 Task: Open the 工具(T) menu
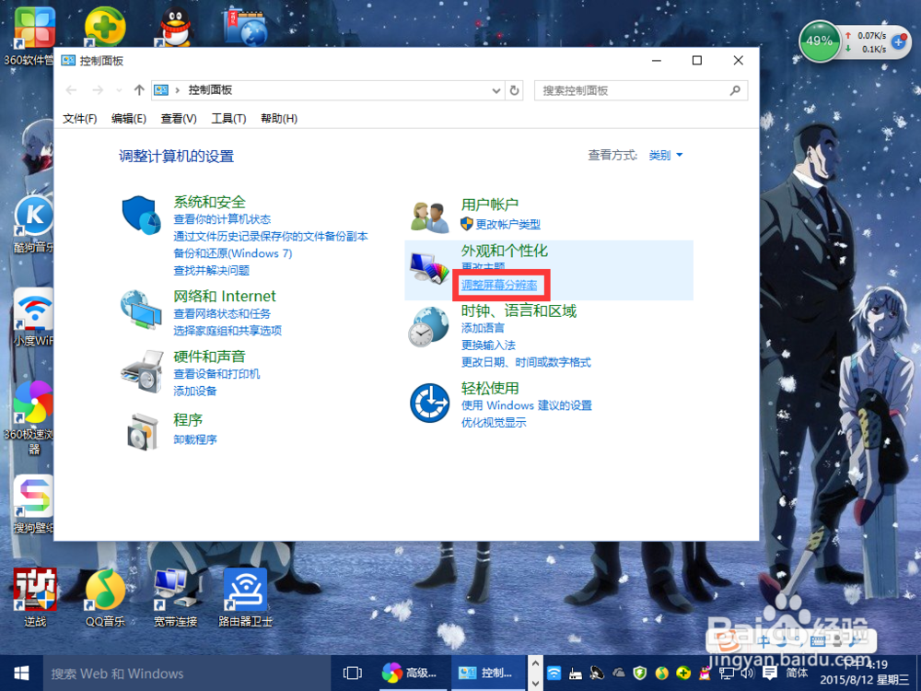[x=227, y=118]
